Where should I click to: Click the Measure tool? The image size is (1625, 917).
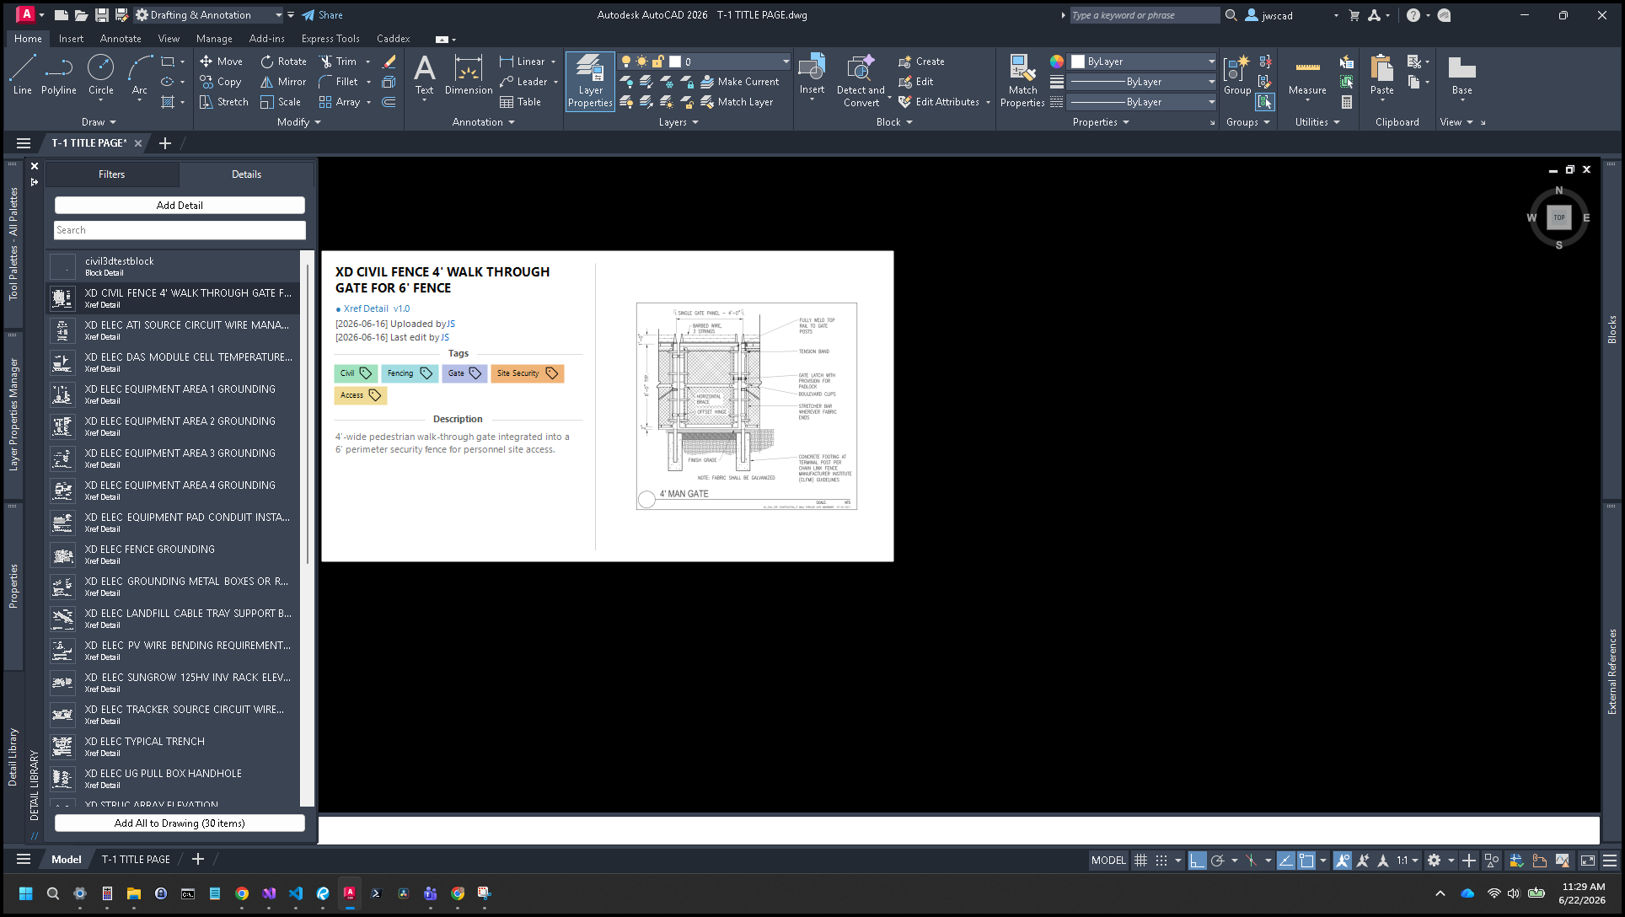coord(1307,75)
